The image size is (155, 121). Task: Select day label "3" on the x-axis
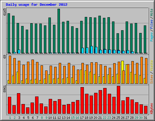[19, 118]
